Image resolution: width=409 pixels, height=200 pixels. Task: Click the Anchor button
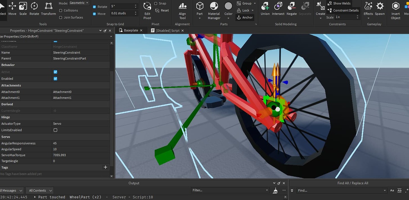(x=245, y=17)
